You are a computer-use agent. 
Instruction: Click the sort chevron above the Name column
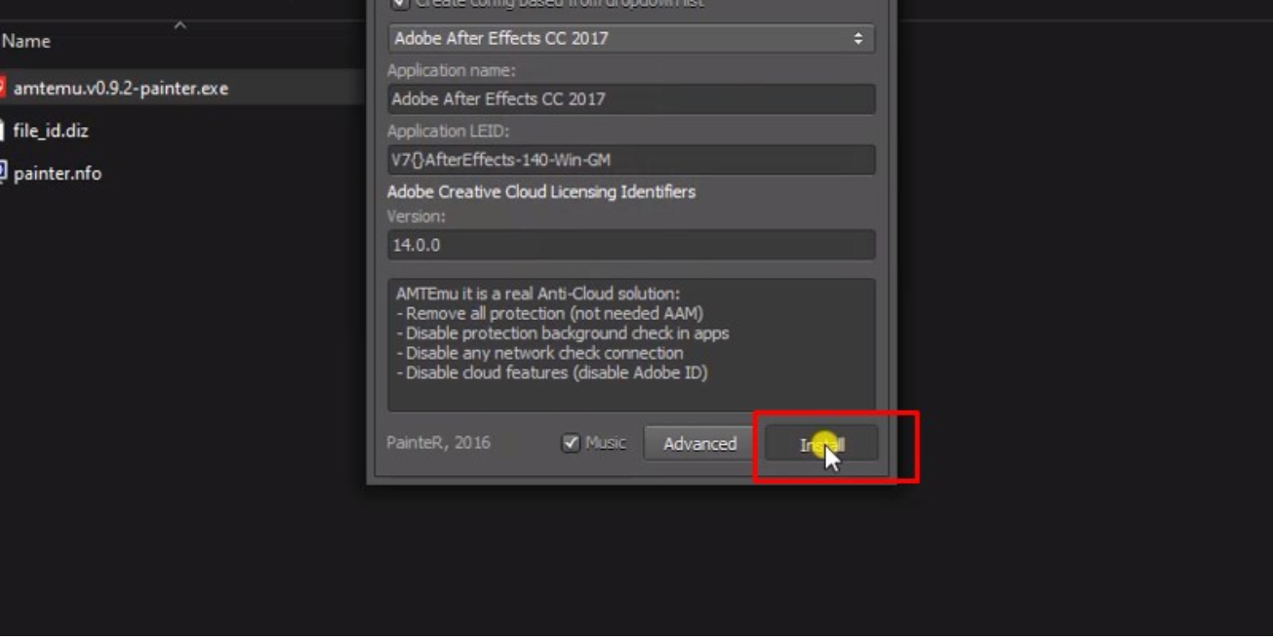coord(179,25)
